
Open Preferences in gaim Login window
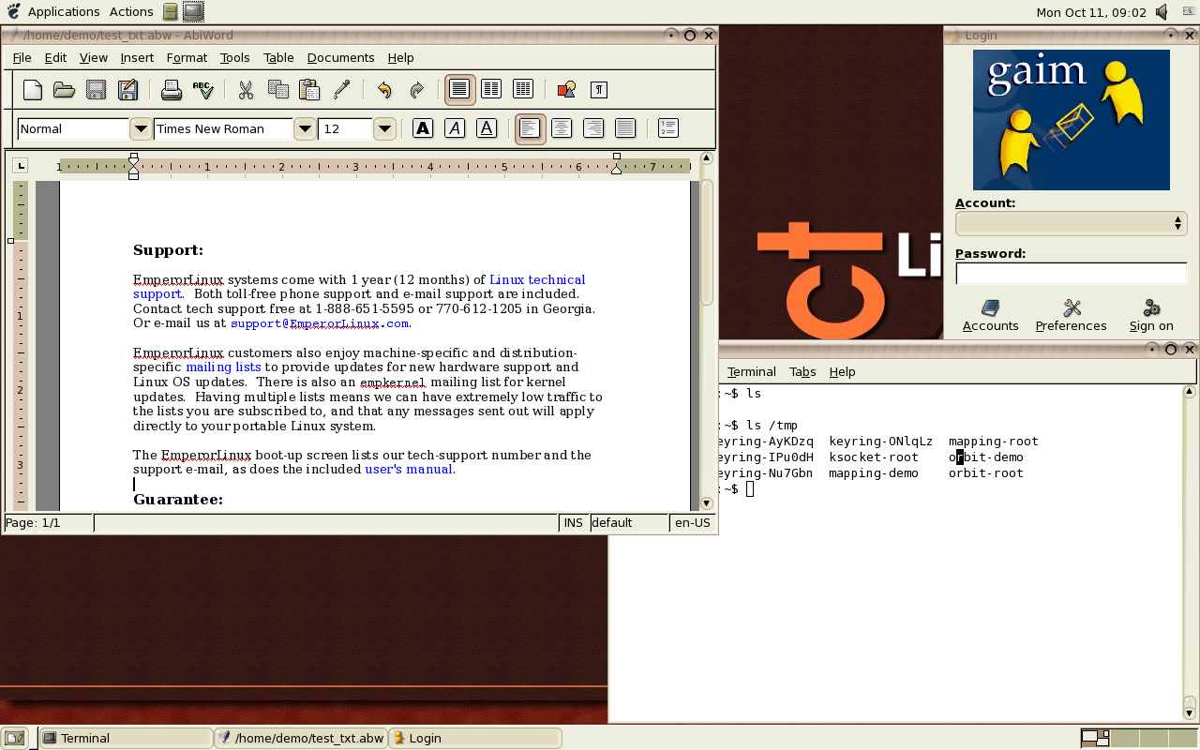[1071, 316]
